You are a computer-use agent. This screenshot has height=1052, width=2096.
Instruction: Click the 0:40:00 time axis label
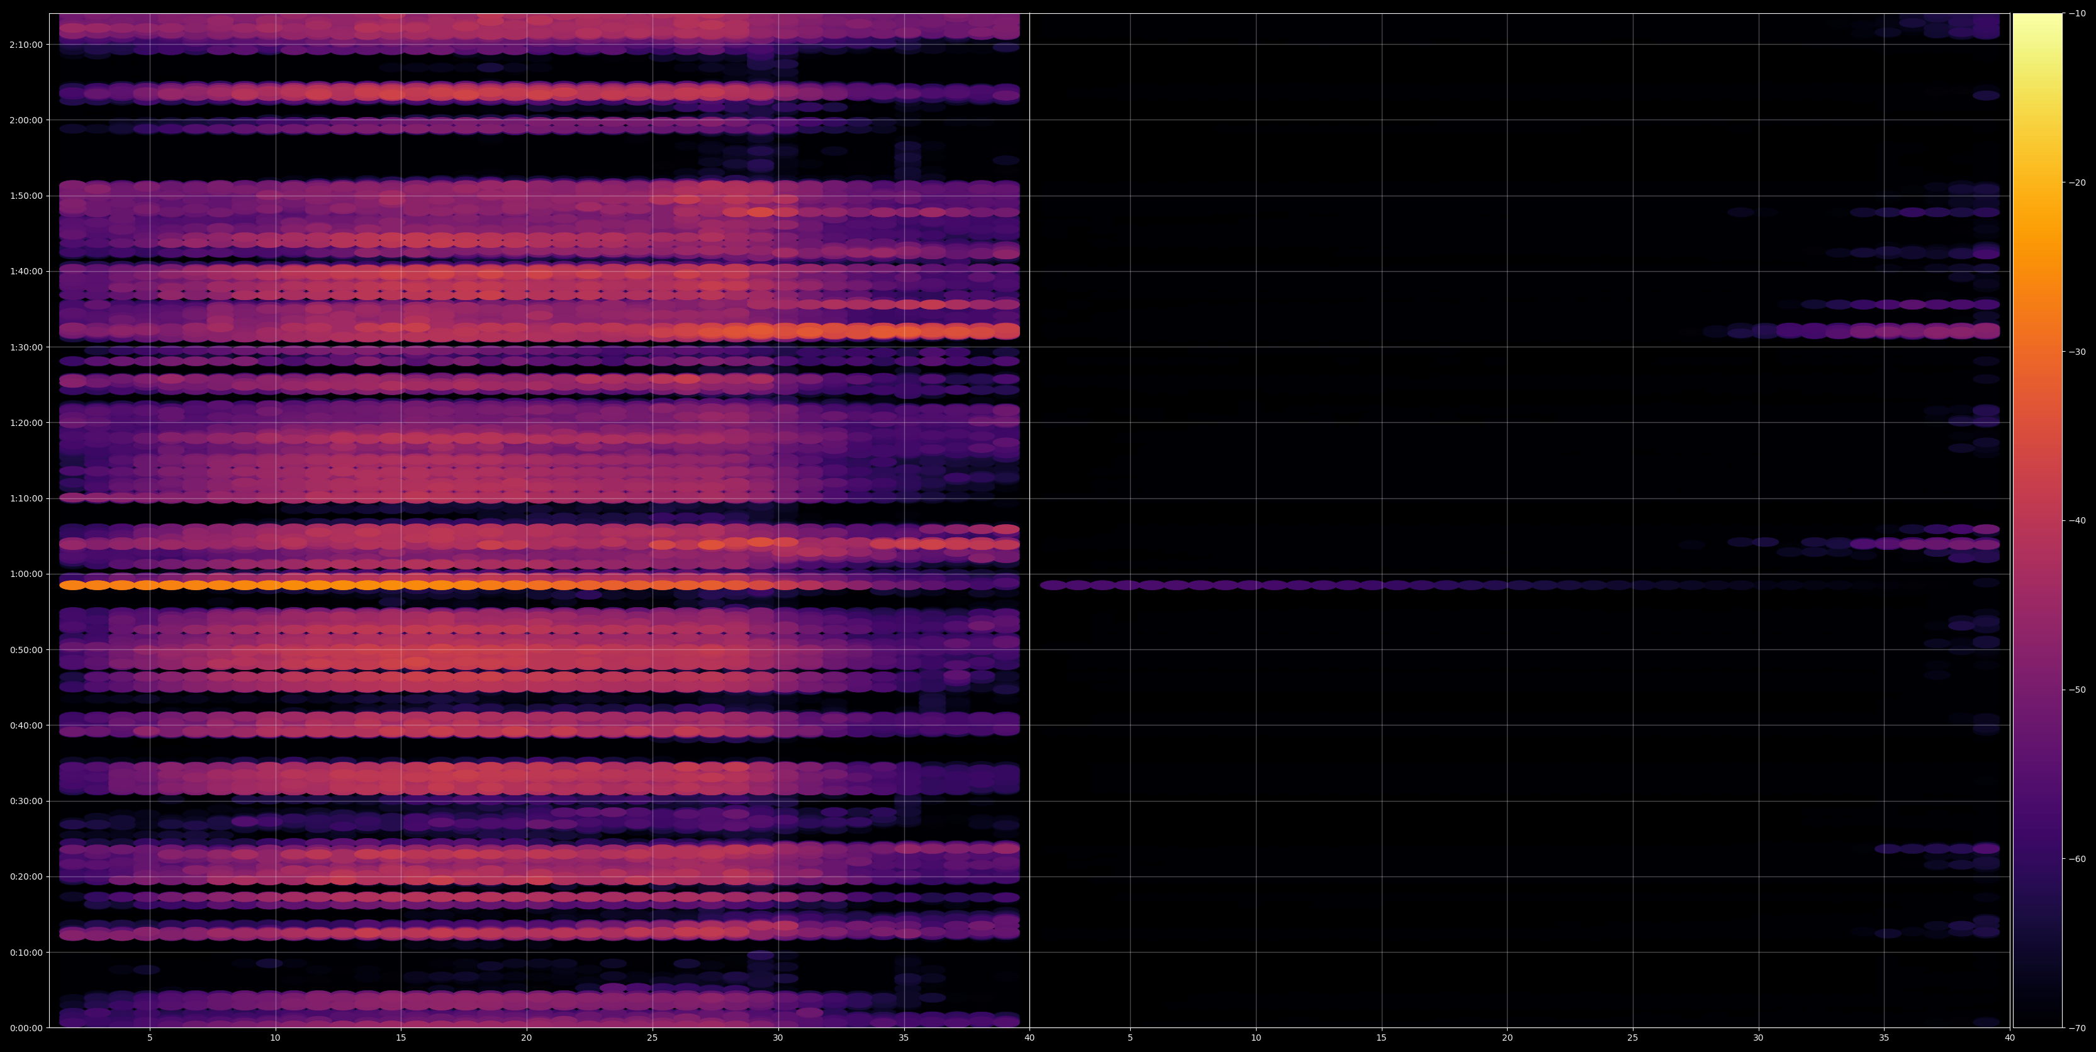tap(26, 725)
